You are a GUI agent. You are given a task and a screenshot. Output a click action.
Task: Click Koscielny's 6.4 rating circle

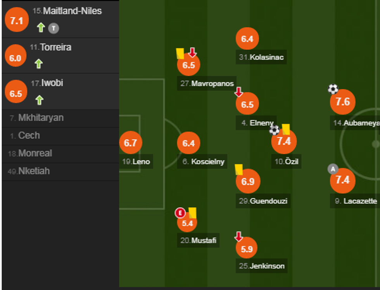(188, 143)
